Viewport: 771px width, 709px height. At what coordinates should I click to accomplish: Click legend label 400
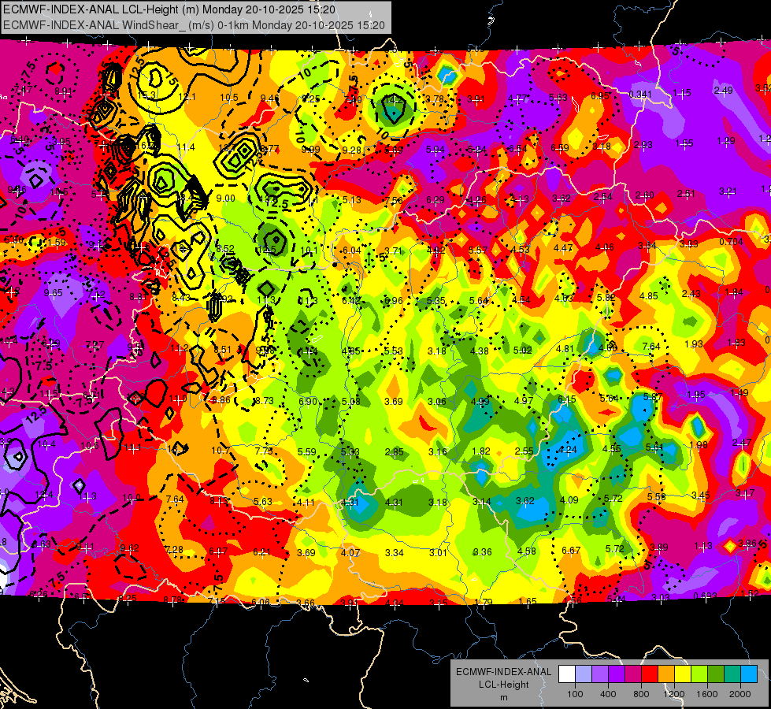[608, 694]
